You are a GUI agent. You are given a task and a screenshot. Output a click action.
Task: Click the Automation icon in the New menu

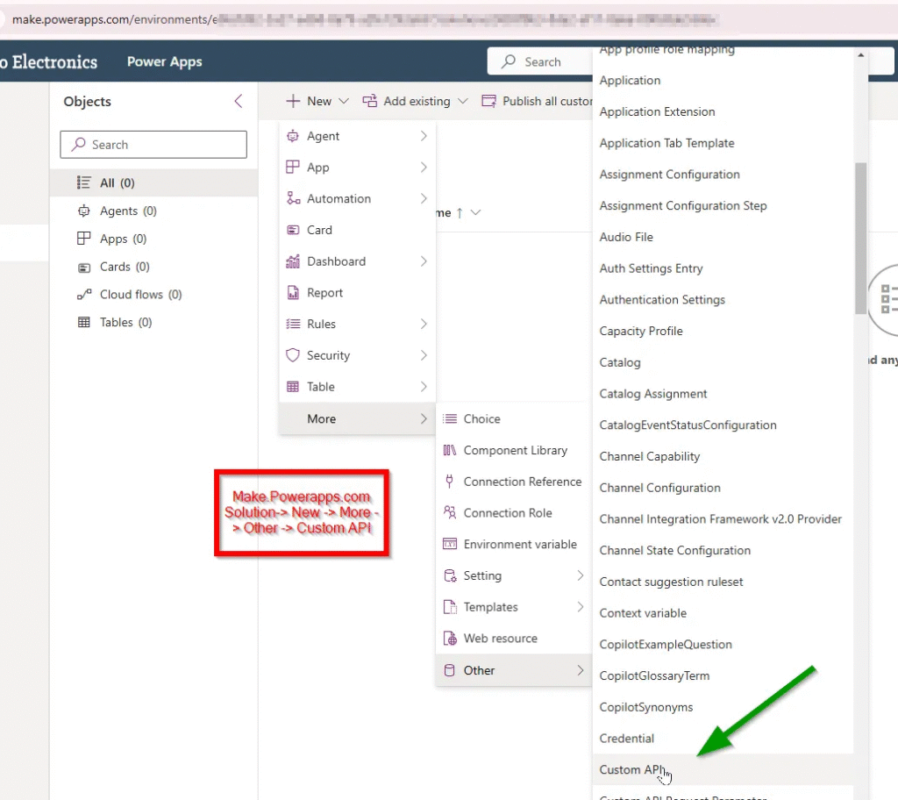tap(293, 198)
